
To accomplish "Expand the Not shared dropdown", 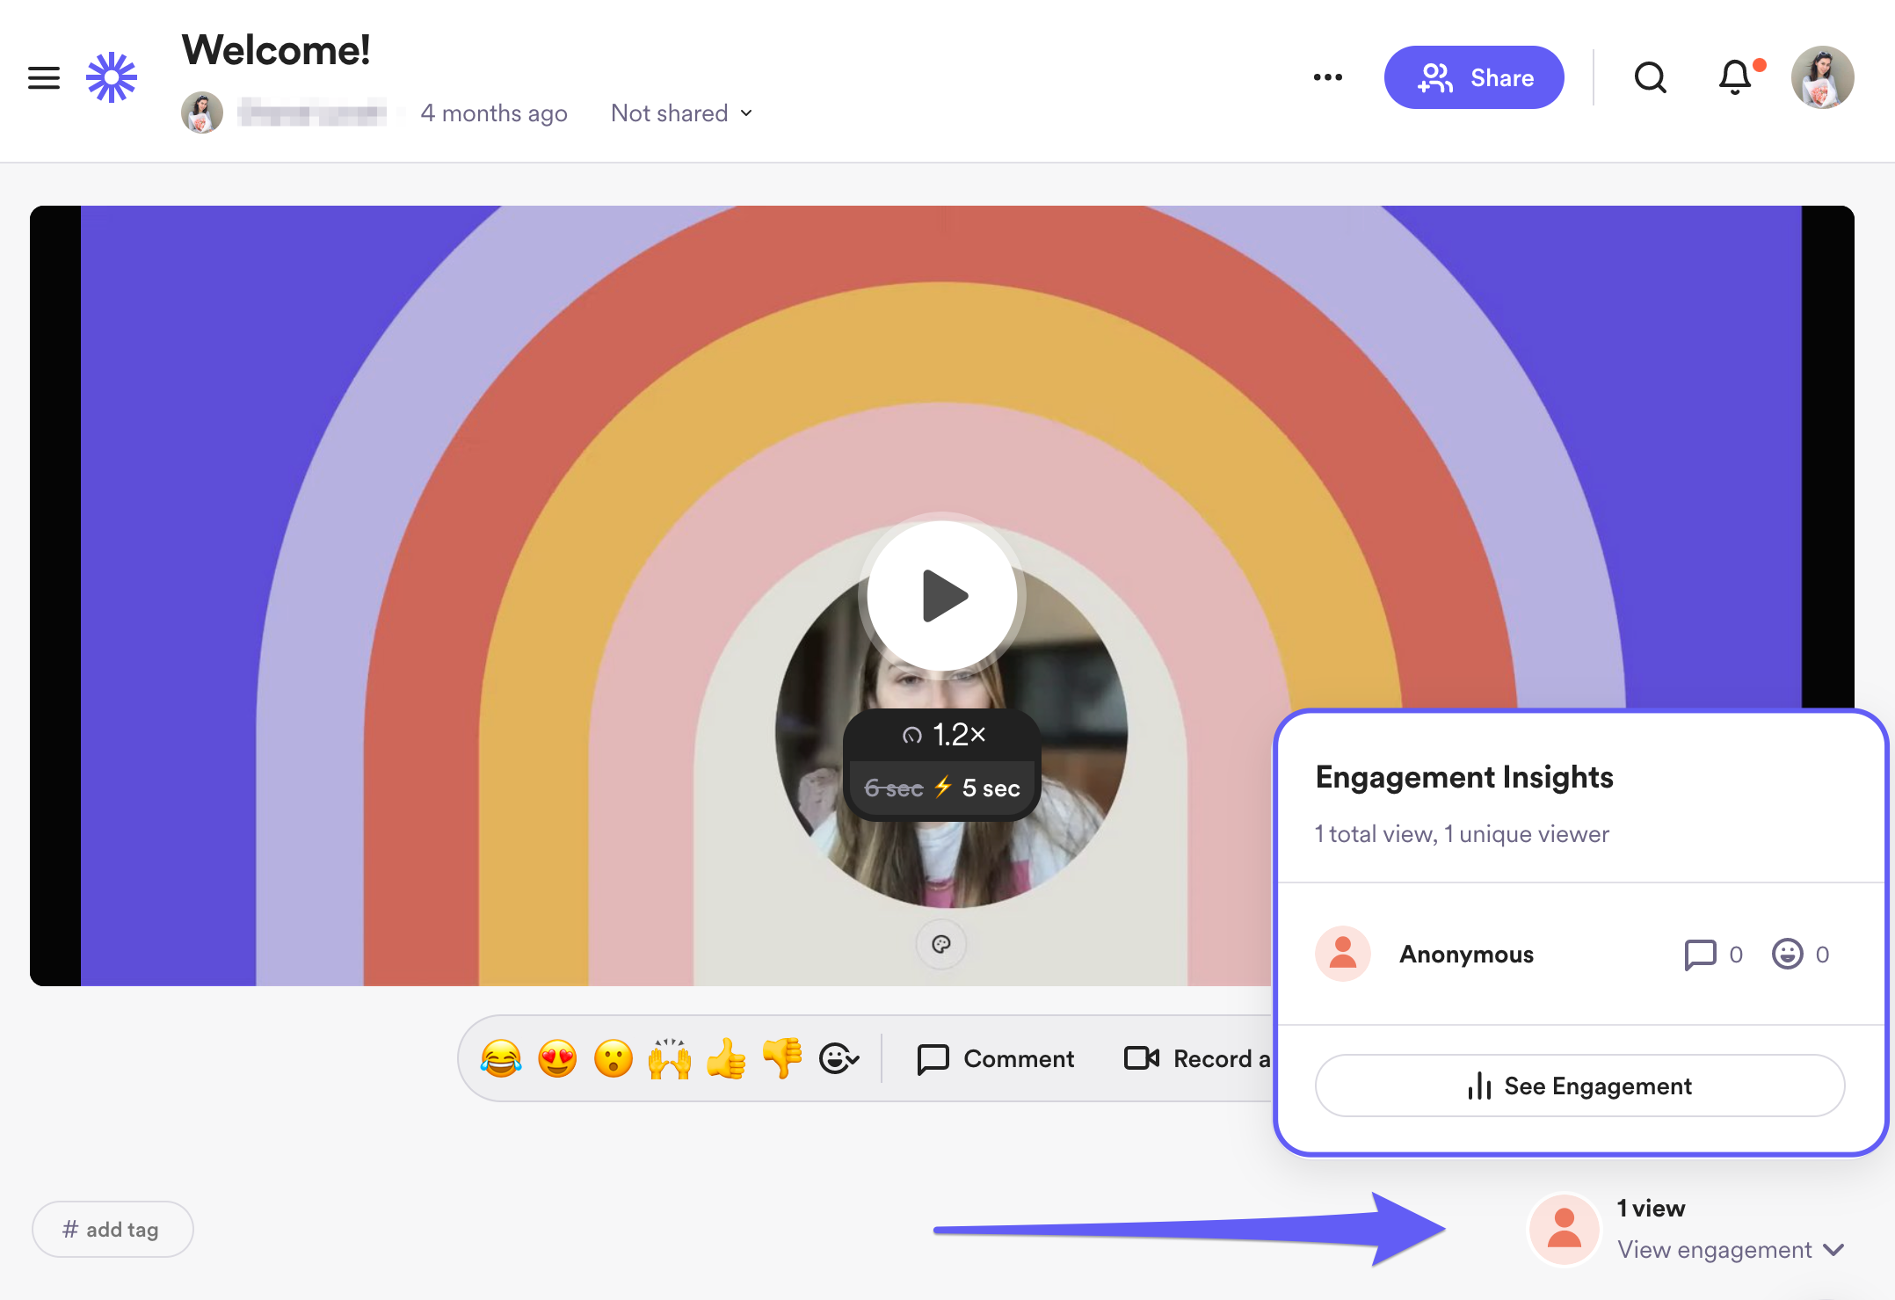I will click(x=682, y=113).
